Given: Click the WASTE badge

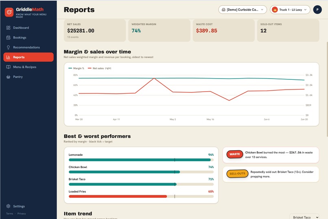Looking at the screenshot, I should tap(235, 154).
